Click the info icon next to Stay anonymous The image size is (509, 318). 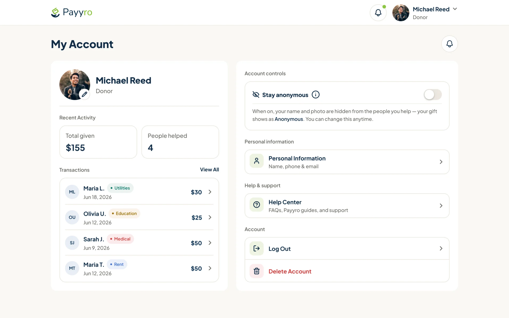tap(315, 95)
